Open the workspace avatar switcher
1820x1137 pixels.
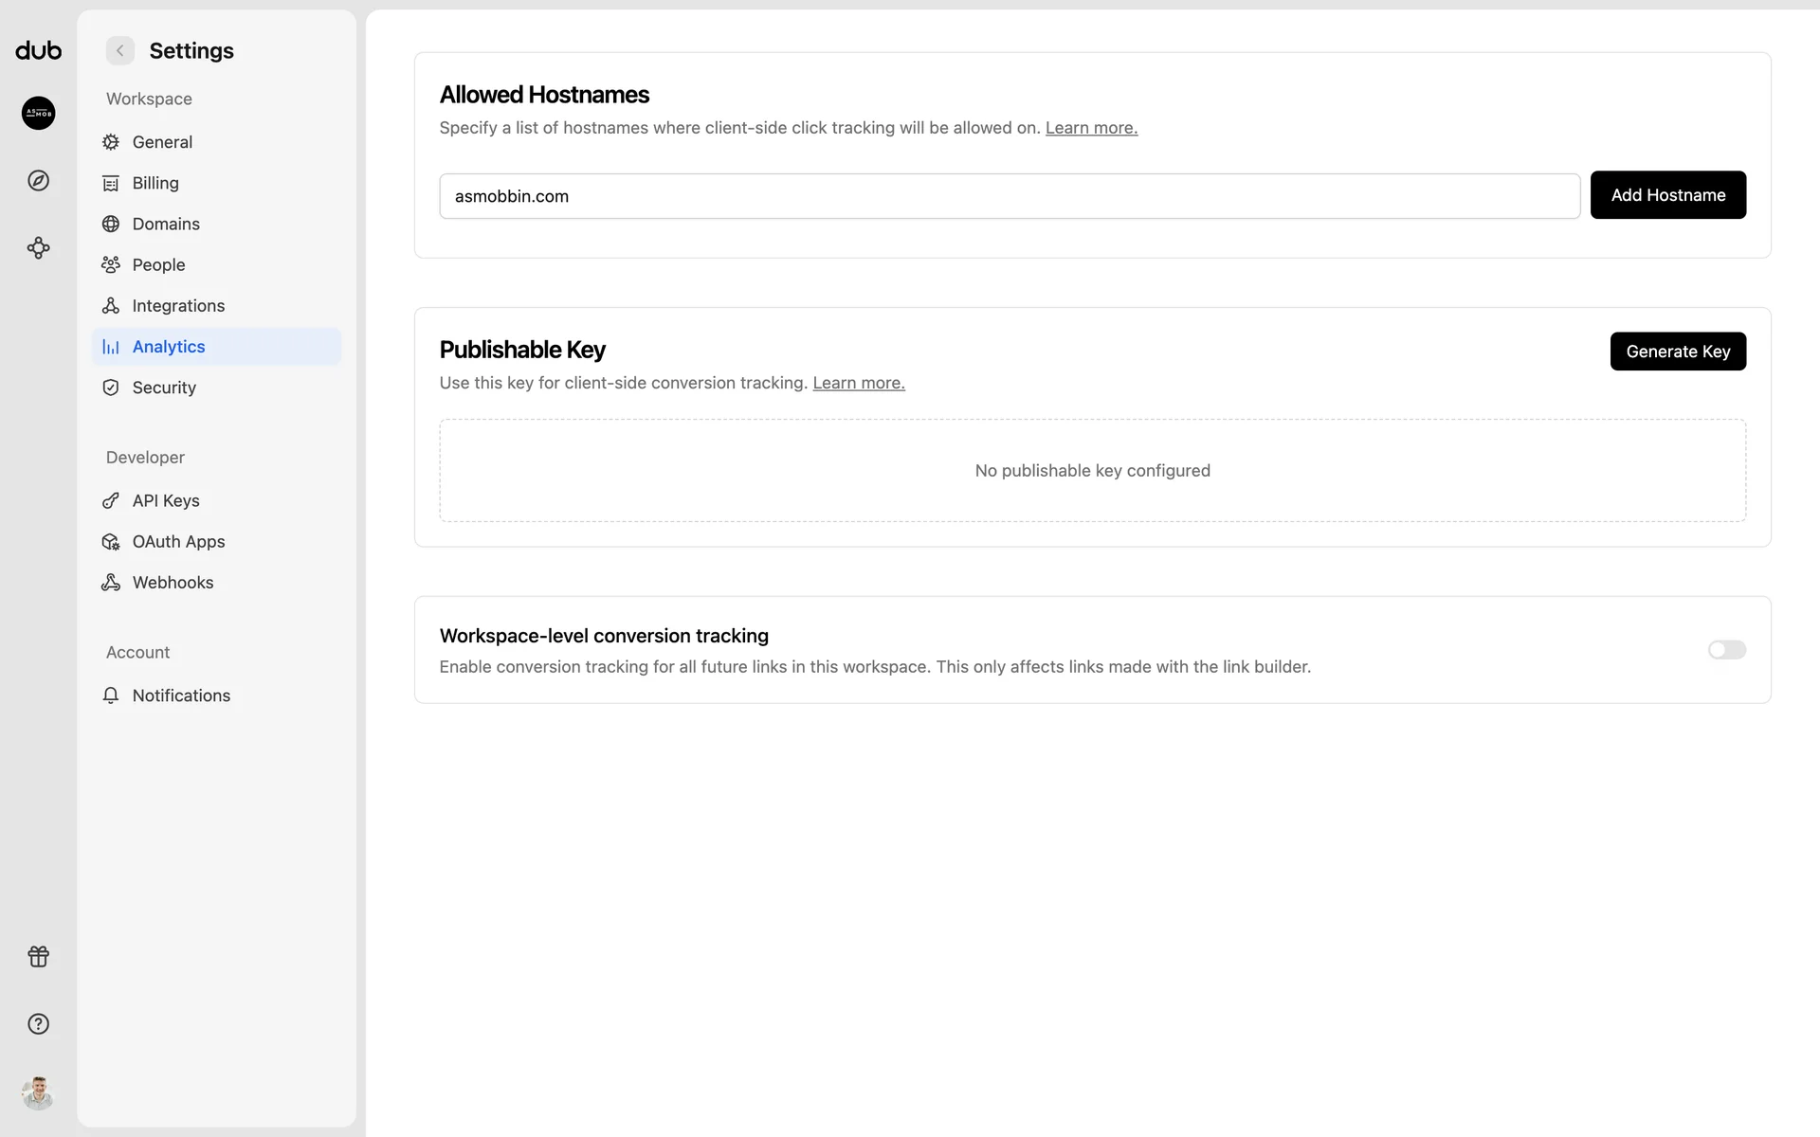[38, 114]
